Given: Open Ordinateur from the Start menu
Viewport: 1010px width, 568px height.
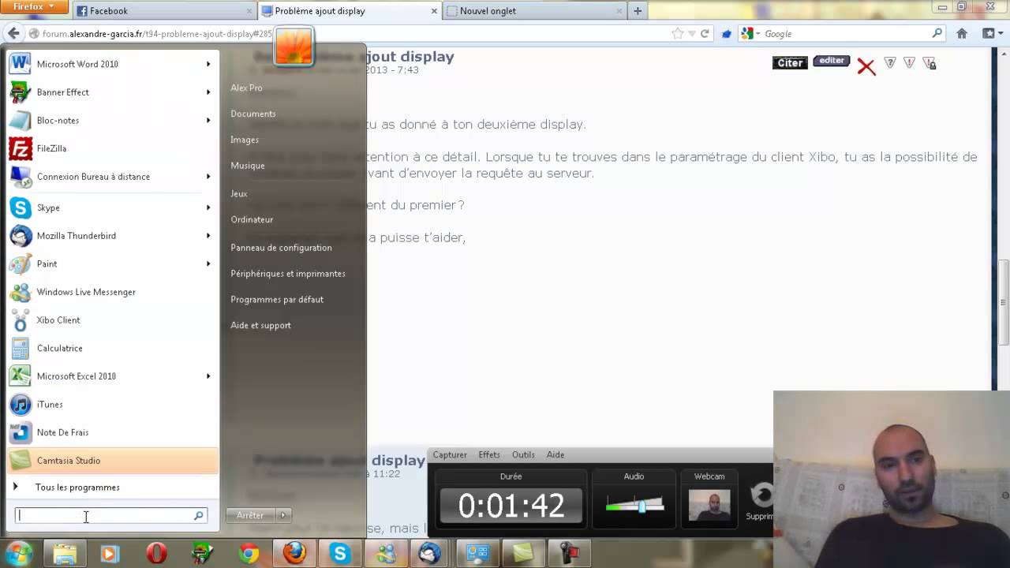Looking at the screenshot, I should tap(252, 219).
